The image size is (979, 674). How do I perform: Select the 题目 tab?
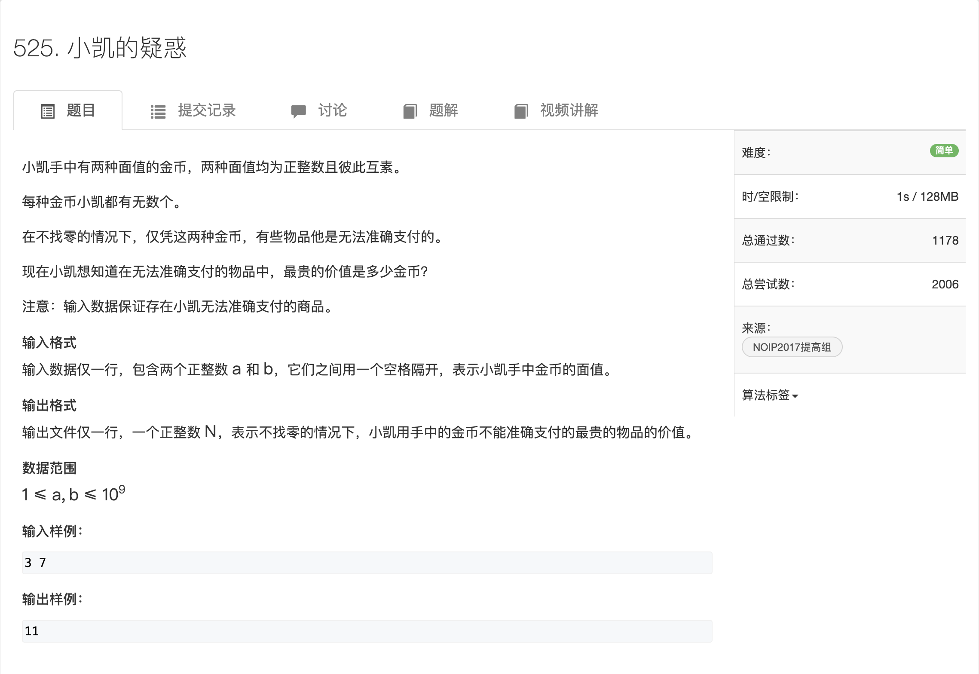click(80, 110)
